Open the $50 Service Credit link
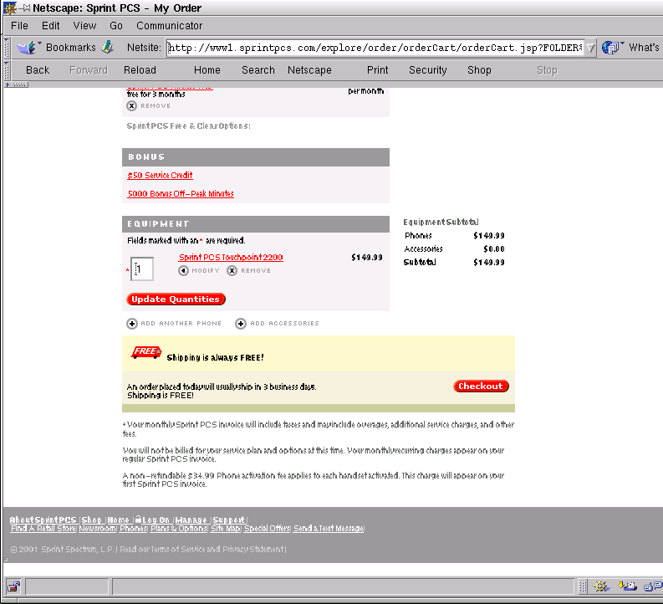Viewport: 663px width, 604px height. click(x=160, y=175)
